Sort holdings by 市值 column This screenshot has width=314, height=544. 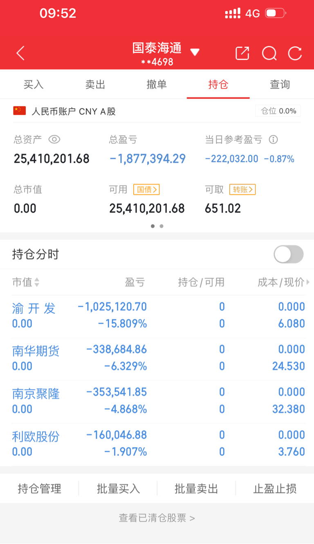coord(26,282)
